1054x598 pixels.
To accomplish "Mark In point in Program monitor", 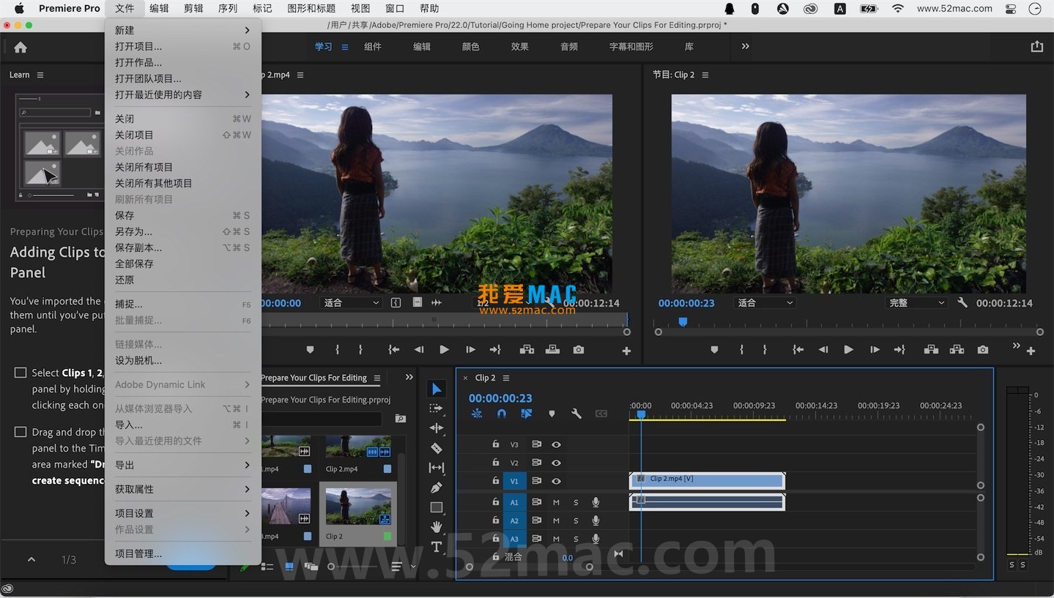I will tap(741, 350).
